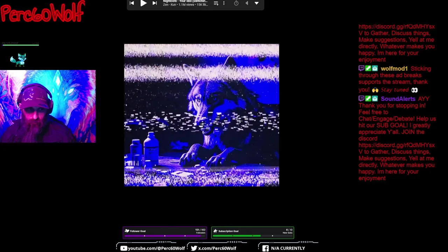The width and height of the screenshot is (448, 252).
Task: Click the second discord.gg link under JOIN the discord
Action: coord(397,148)
